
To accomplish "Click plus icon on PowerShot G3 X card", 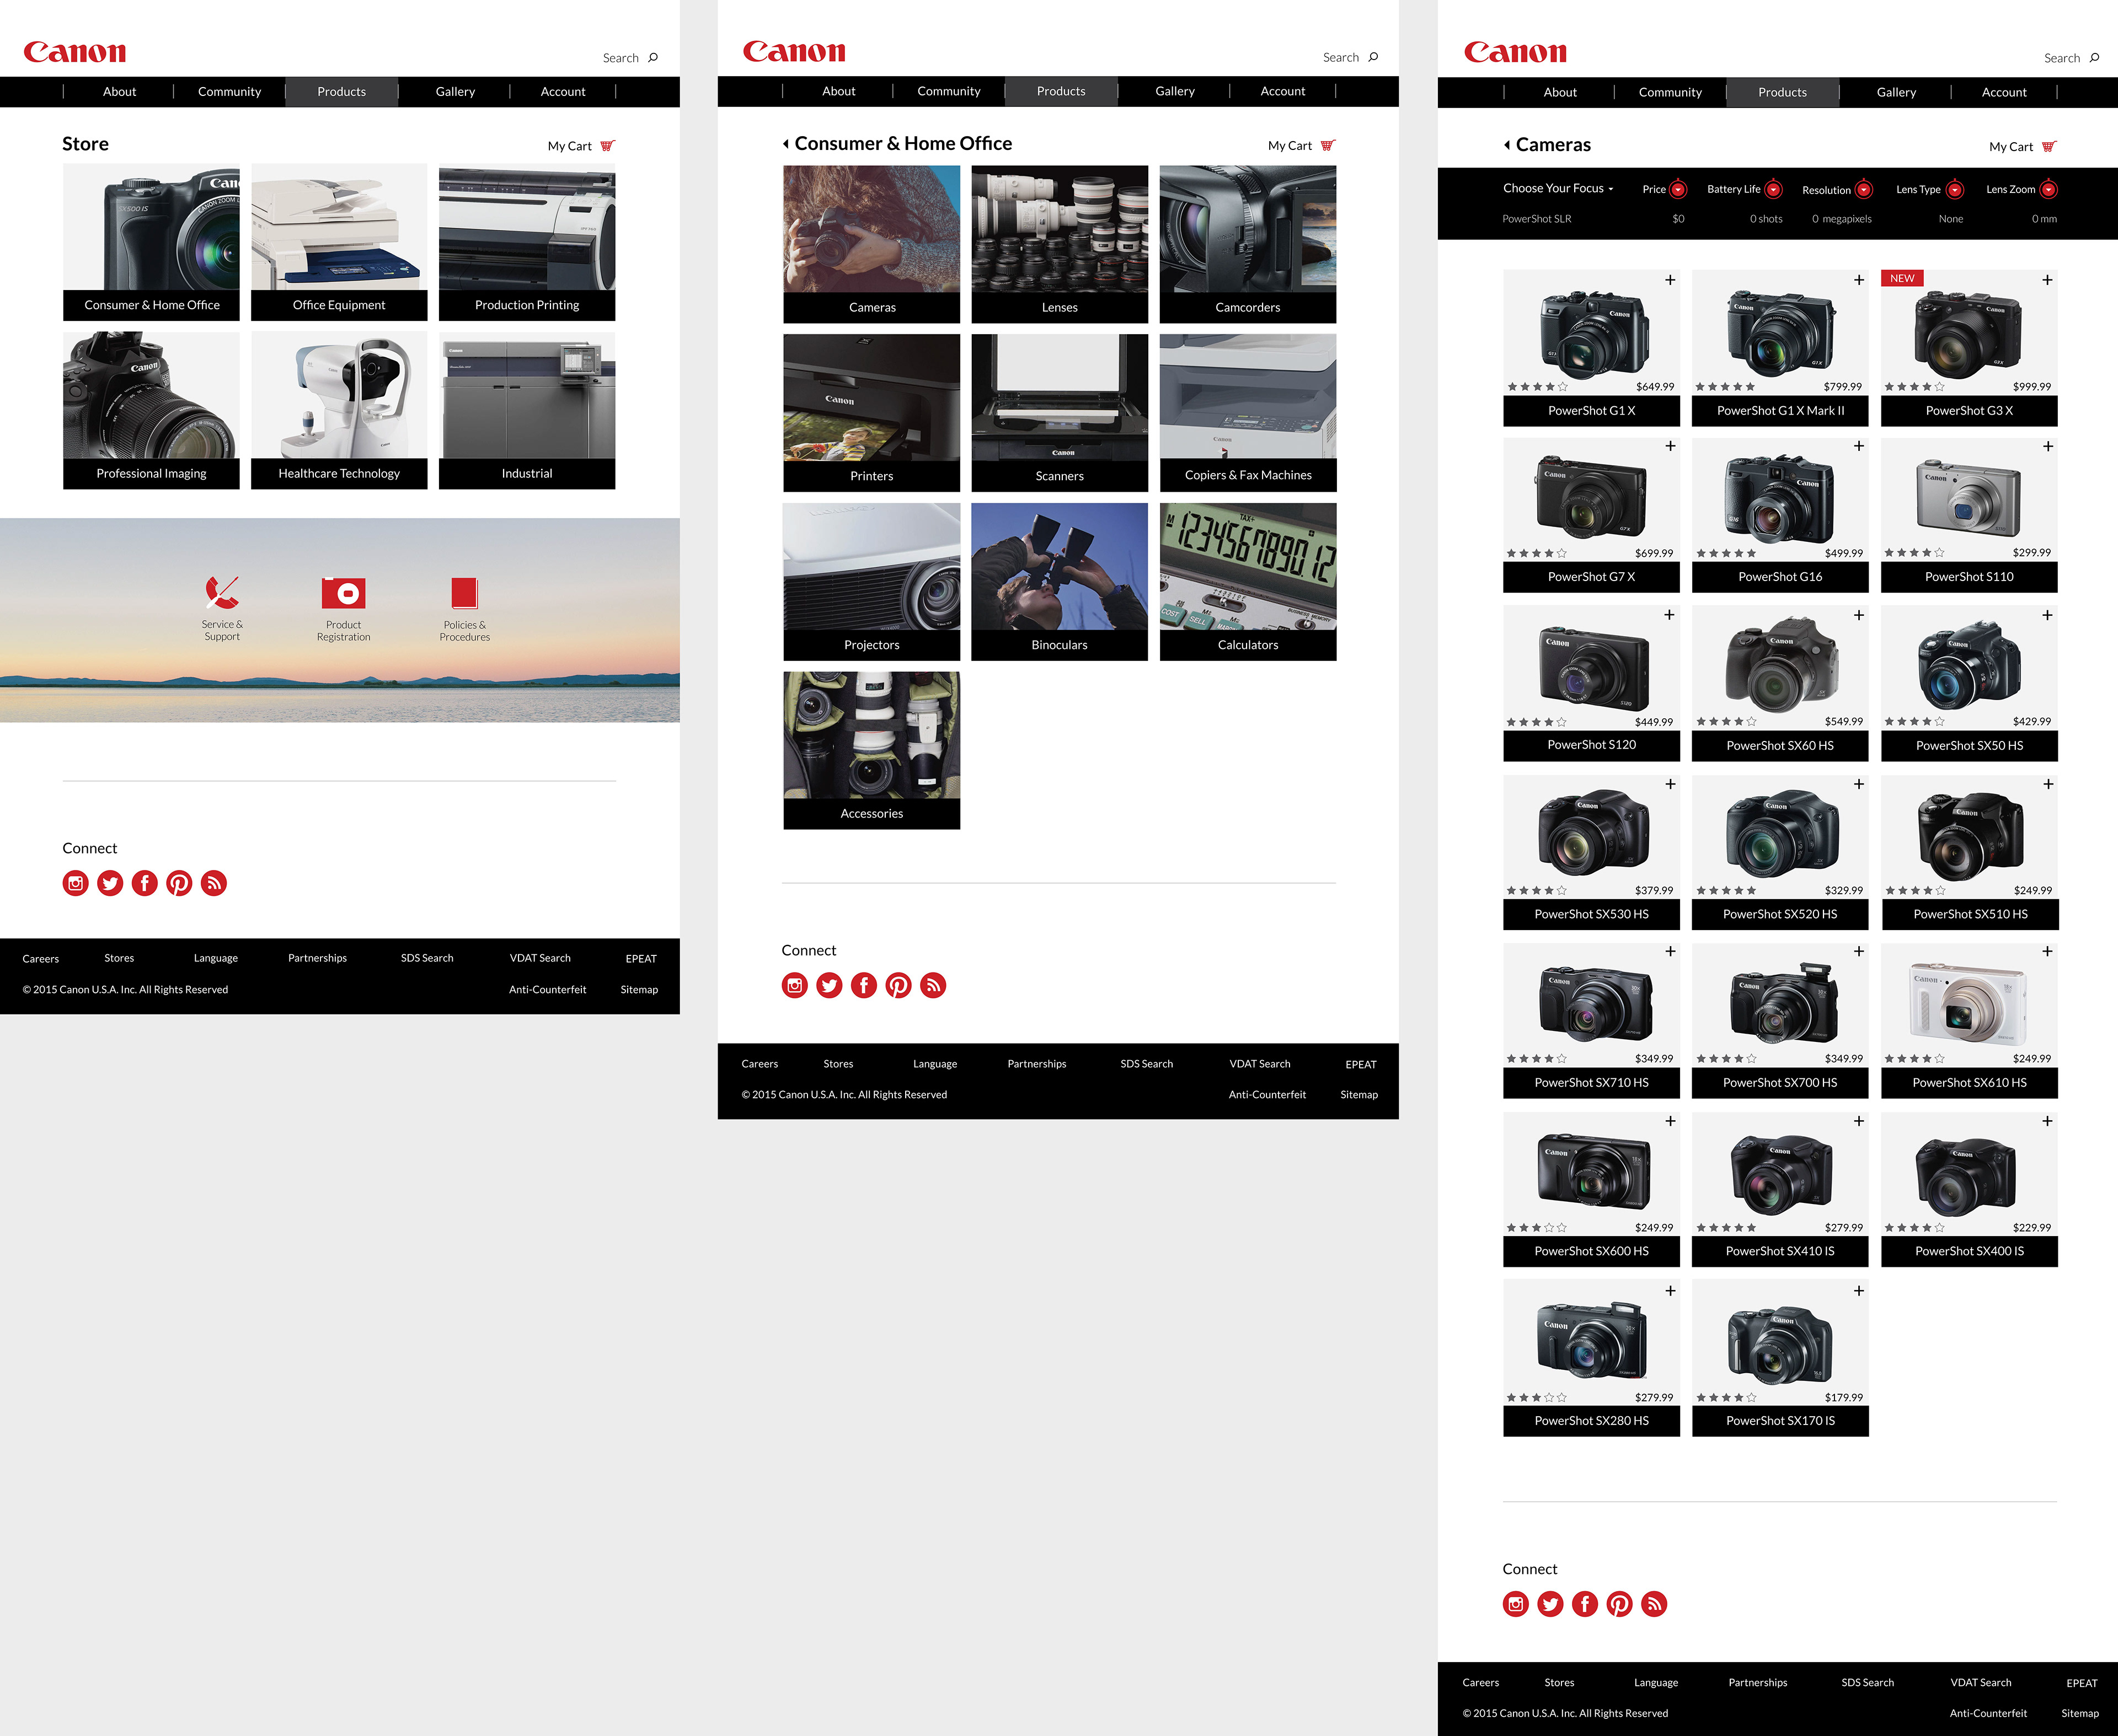I will coord(2047,280).
